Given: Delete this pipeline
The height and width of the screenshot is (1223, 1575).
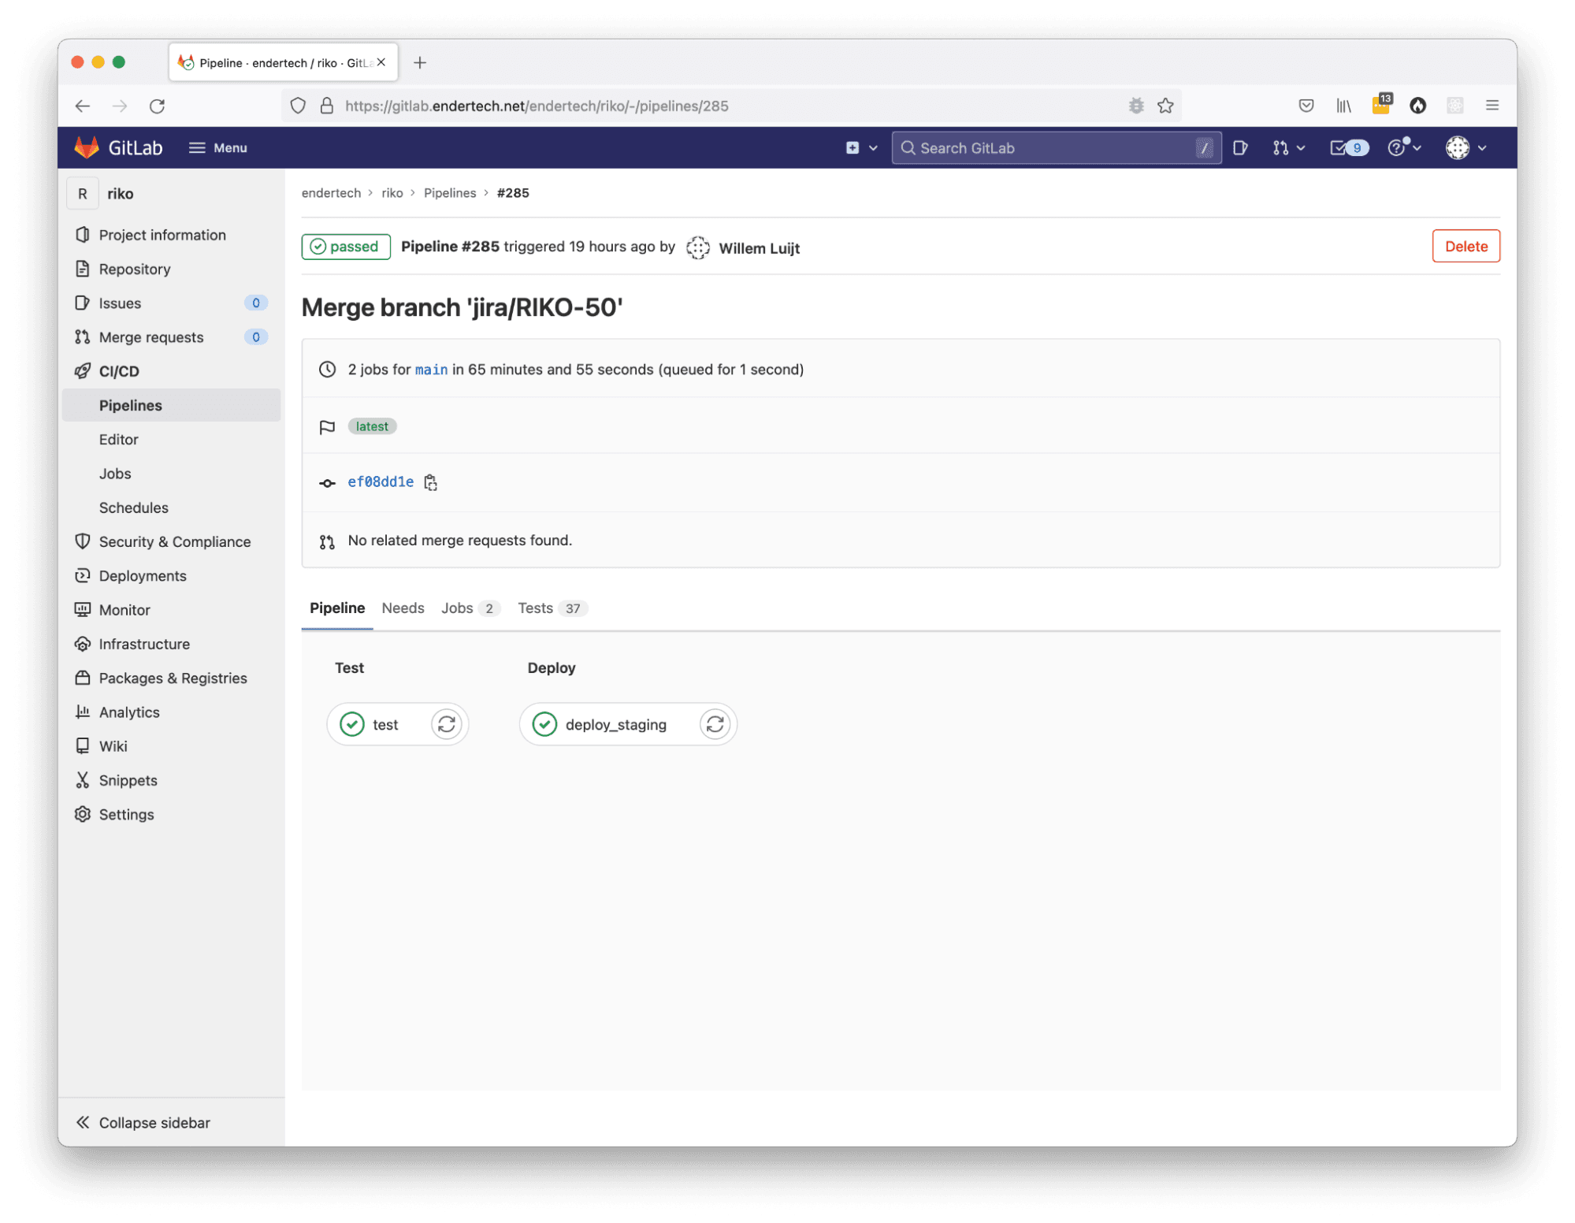Looking at the screenshot, I should [1465, 247].
